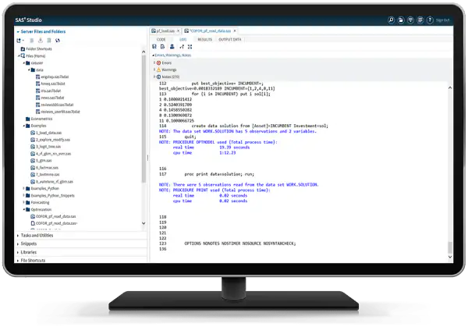Expand the Forecasting folder
The image size is (468, 327).
pos(24,202)
